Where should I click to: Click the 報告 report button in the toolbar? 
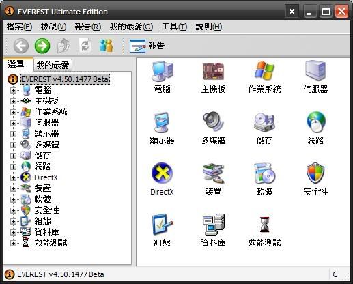(147, 46)
